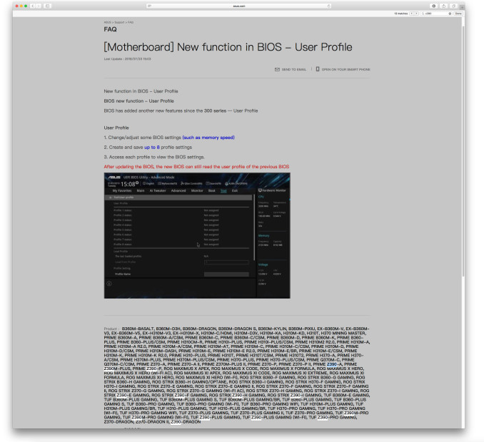484x442 pixels.
Task: Click 'Hardware Monitor' label in BIOS image
Action: 274,190
